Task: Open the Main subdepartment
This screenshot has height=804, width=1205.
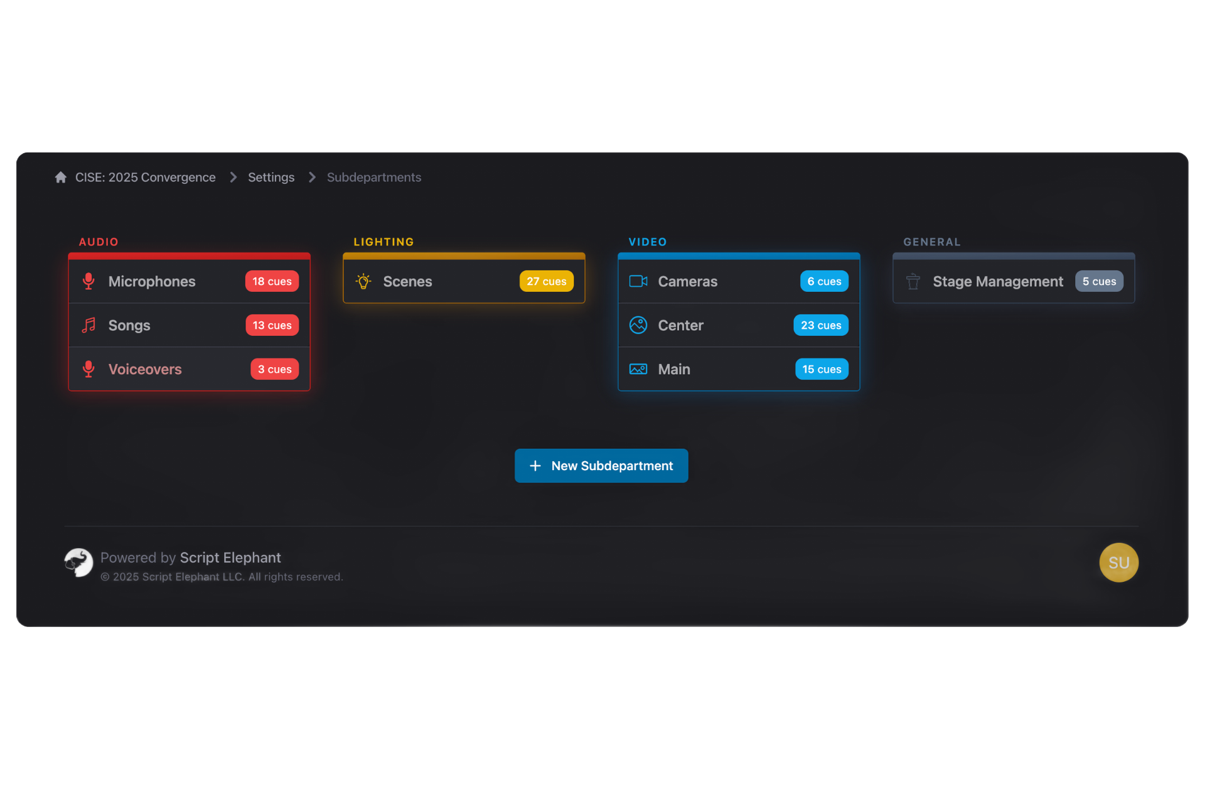Action: point(739,369)
